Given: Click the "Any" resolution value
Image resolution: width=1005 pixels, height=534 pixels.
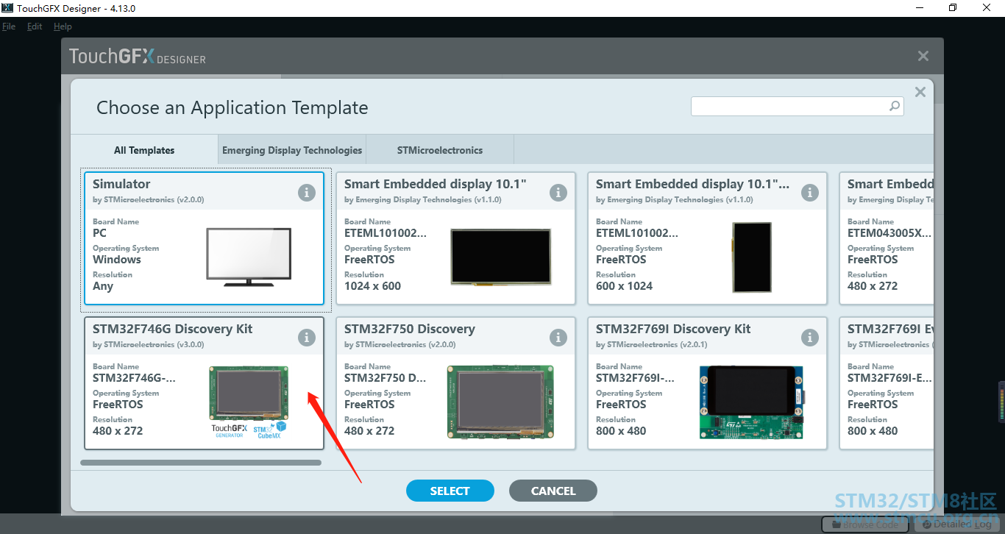Looking at the screenshot, I should pyautogui.click(x=103, y=286).
